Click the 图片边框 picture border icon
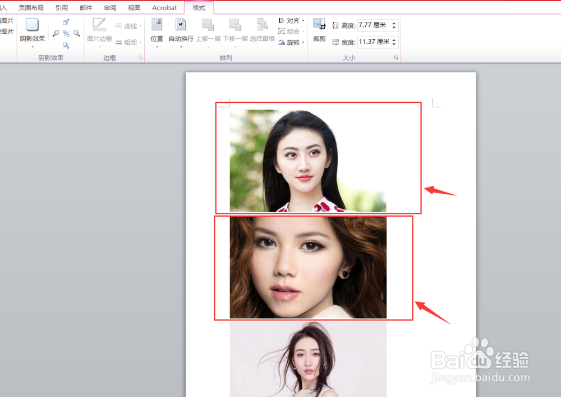The height and width of the screenshot is (397, 561). pyautogui.click(x=99, y=24)
